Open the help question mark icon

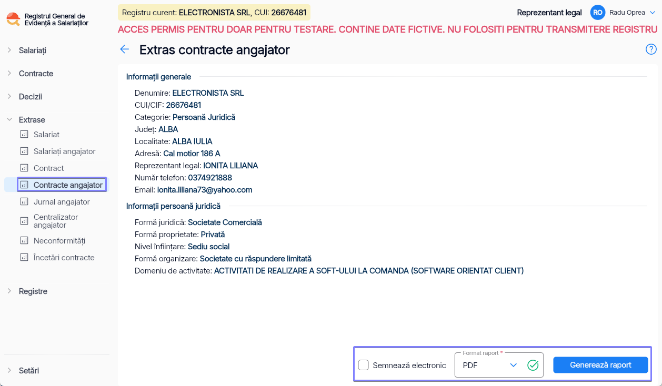click(x=651, y=49)
